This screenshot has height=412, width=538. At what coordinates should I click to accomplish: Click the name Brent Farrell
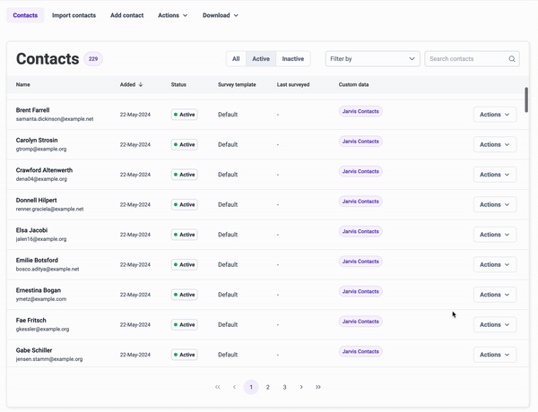tap(32, 110)
